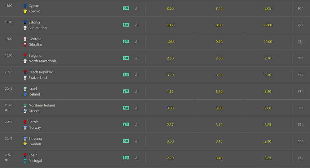
Task: Expand 97 markets for Spain vs Portugal
Action: point(300,158)
